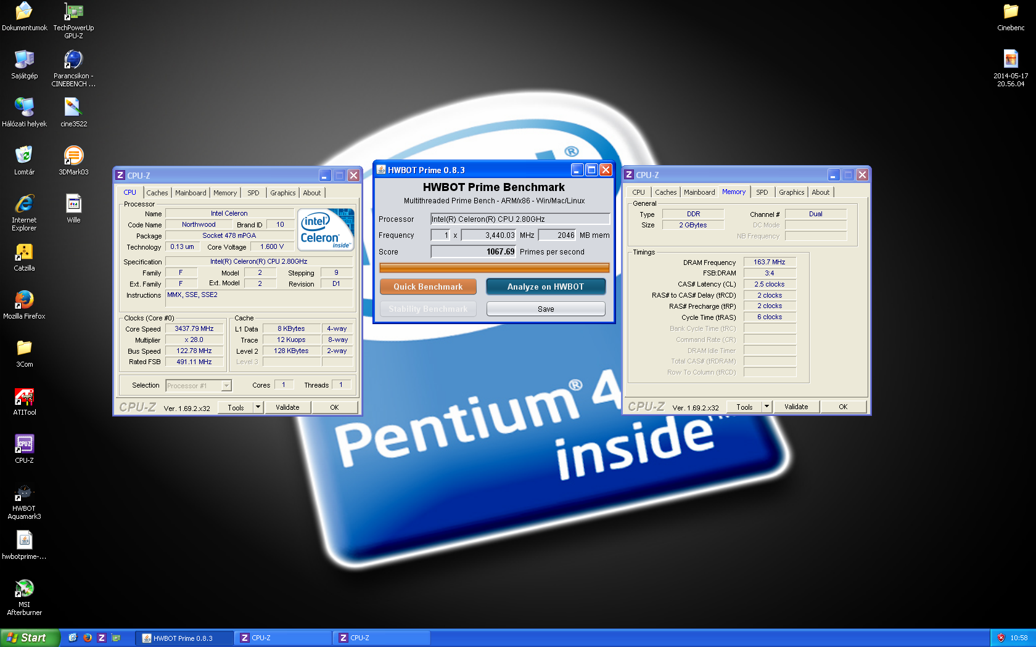
Task: Click OK in right CPU-Z window
Action: (843, 407)
